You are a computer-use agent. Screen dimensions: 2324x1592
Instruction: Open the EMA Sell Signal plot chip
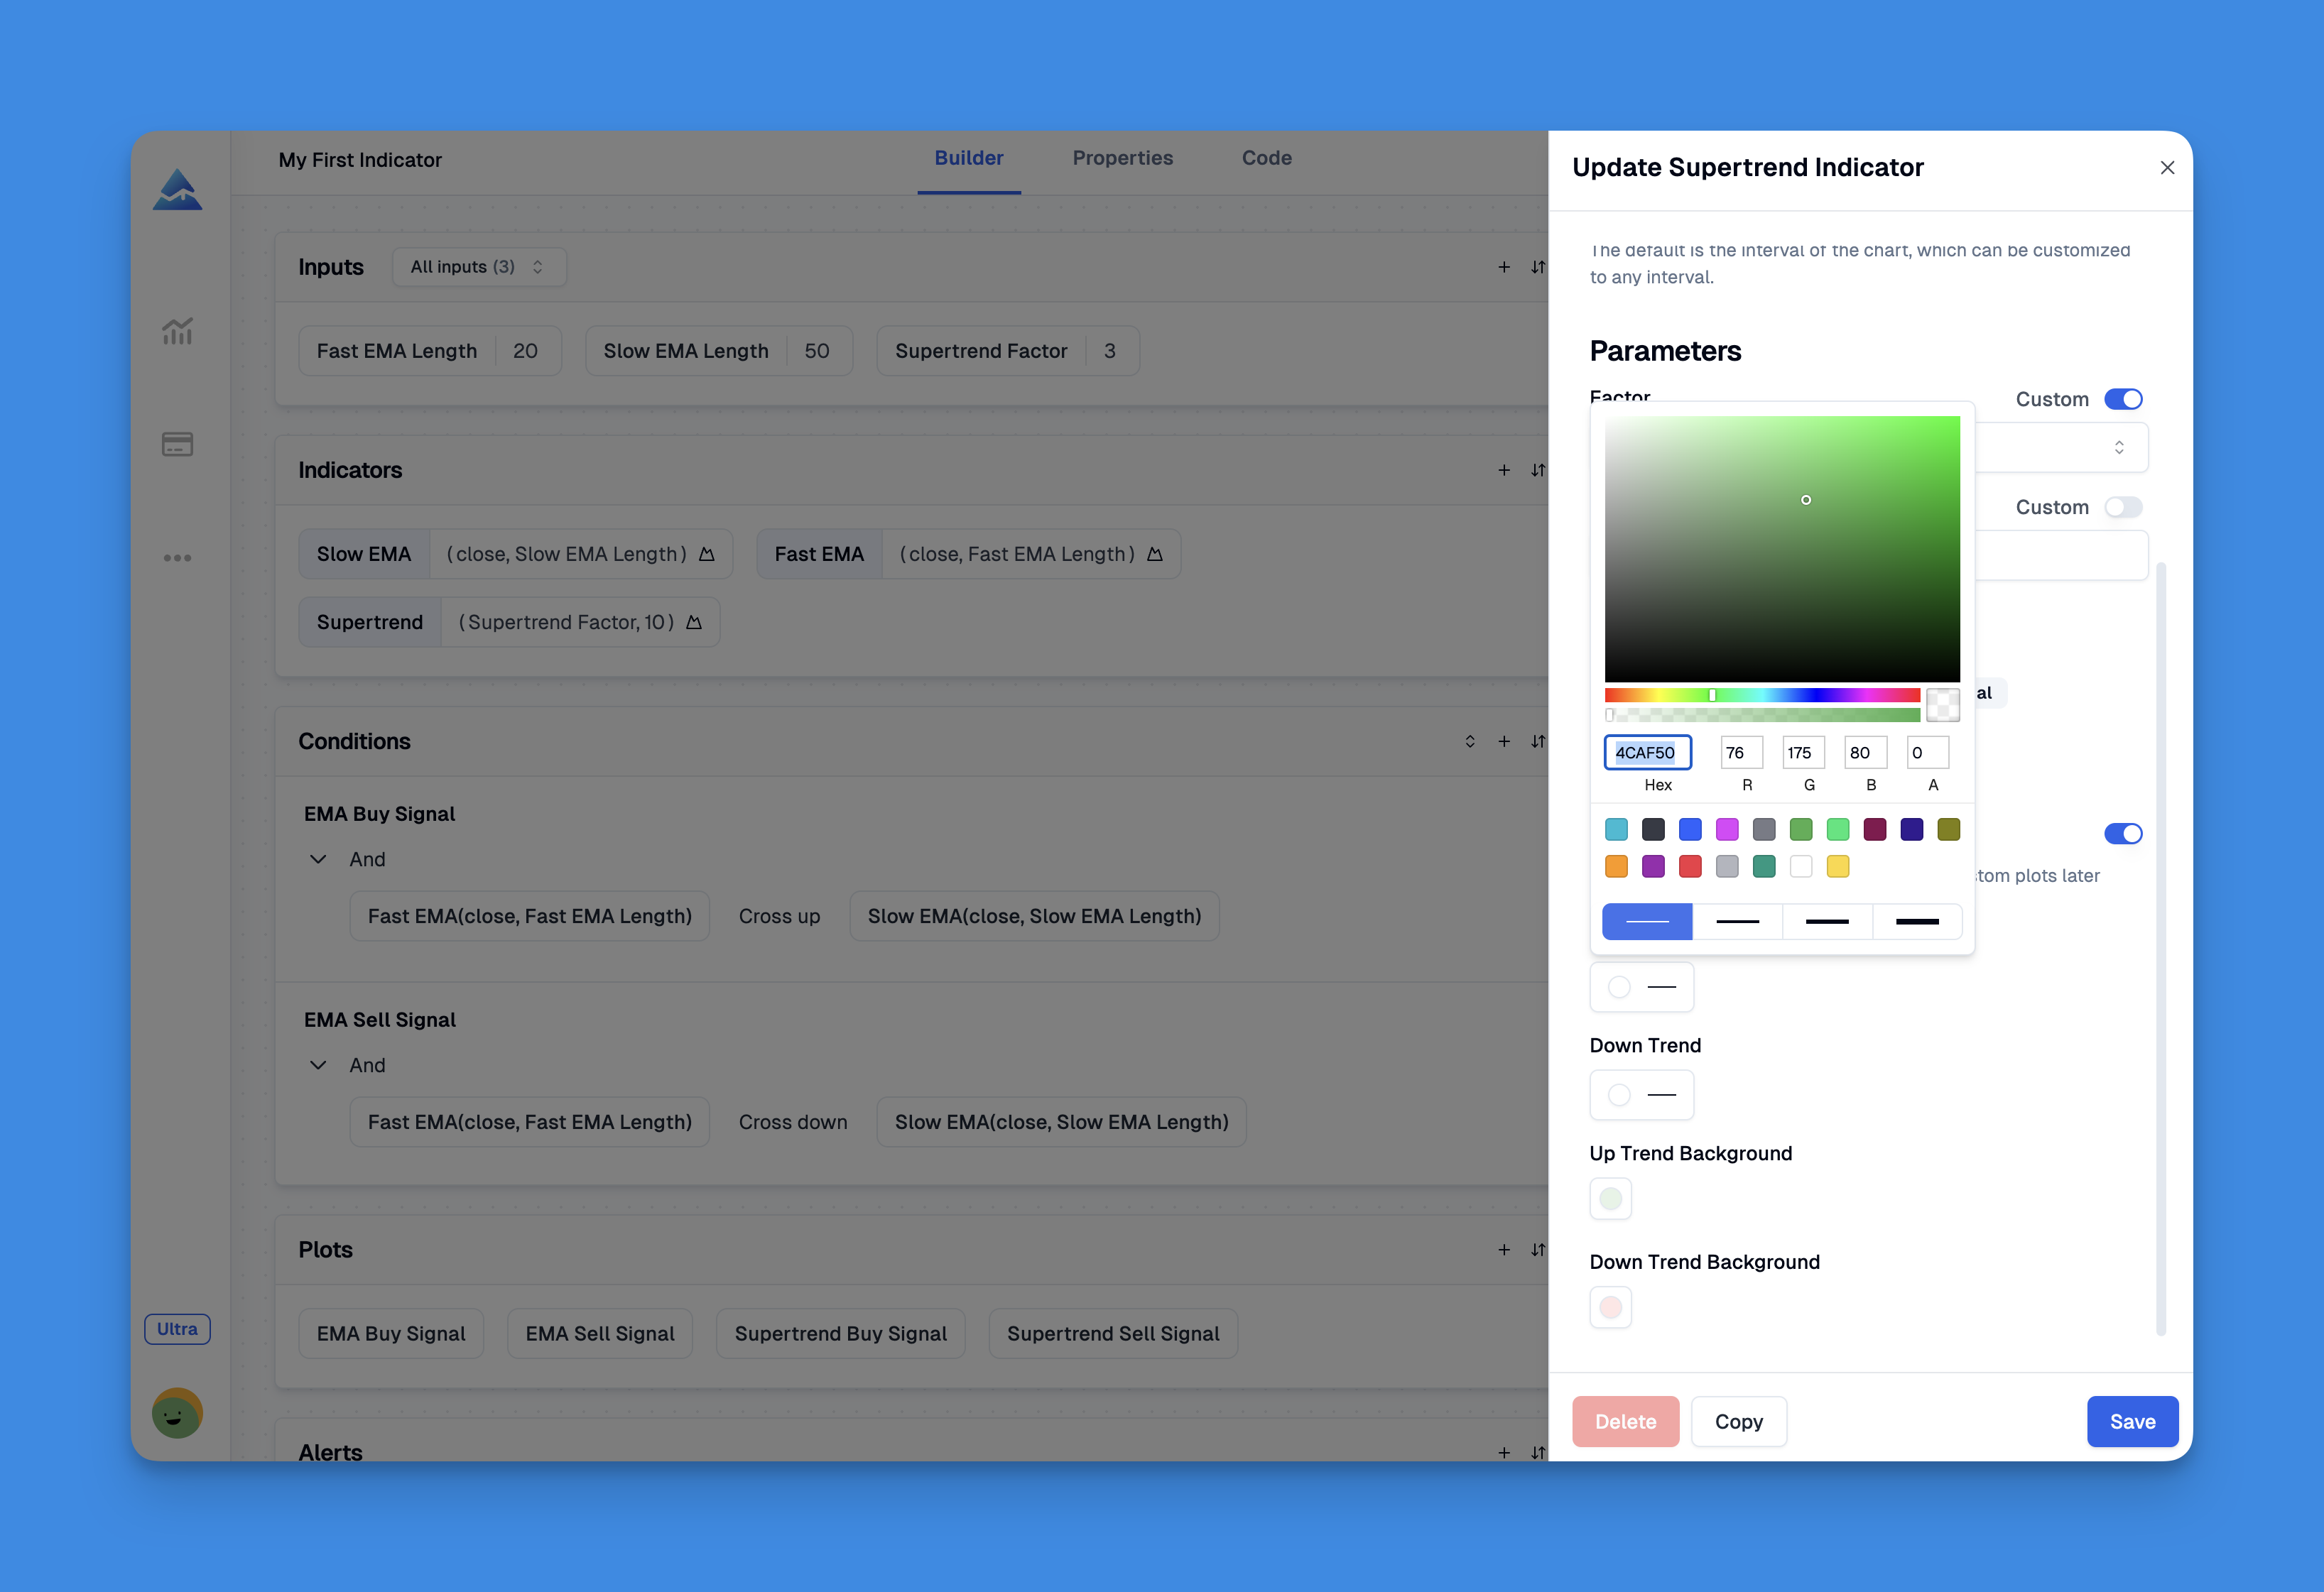pyautogui.click(x=600, y=1333)
